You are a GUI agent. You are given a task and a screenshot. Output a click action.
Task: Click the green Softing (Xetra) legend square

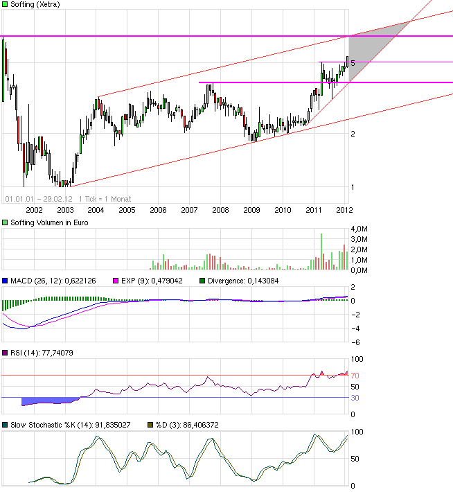click(5, 4)
